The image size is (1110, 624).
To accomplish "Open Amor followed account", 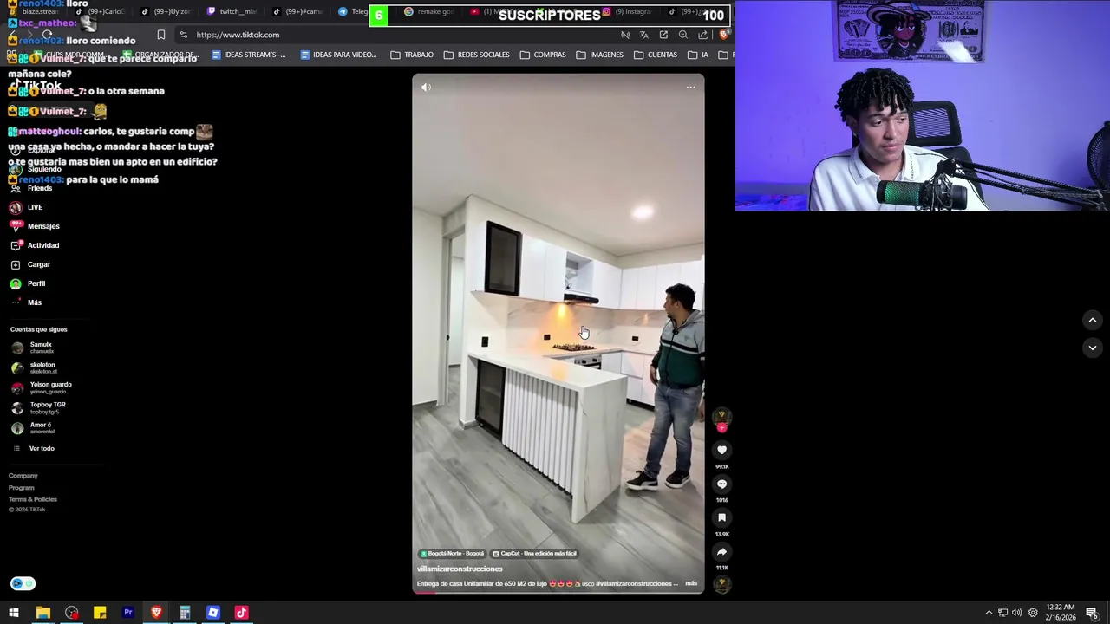I will (x=32, y=428).
